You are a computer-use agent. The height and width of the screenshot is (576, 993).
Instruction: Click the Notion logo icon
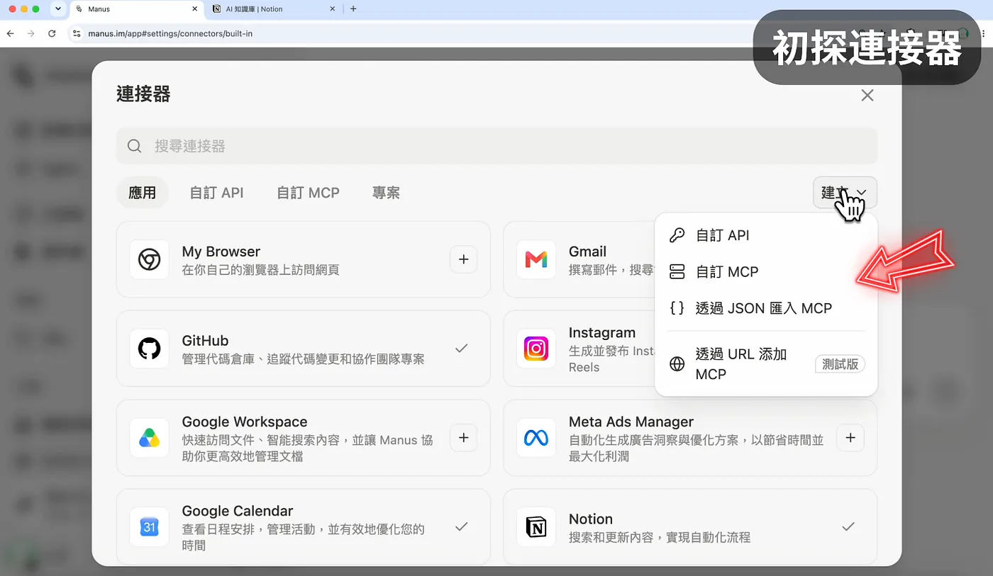[536, 527]
